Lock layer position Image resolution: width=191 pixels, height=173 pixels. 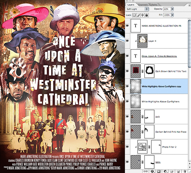[x=142, y=15]
